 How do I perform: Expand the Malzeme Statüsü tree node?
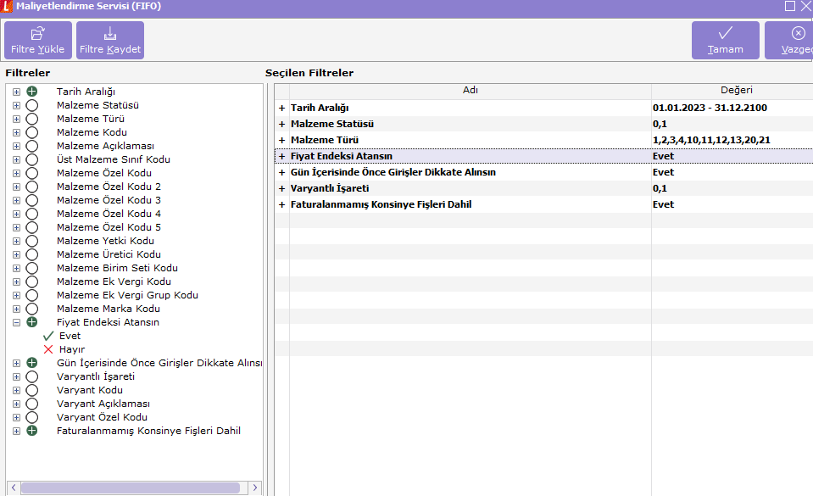point(17,105)
